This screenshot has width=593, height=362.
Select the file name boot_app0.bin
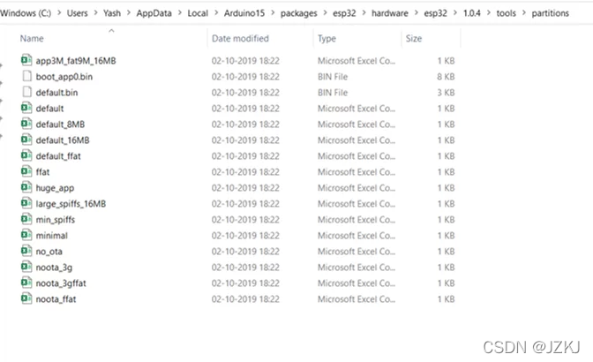coord(64,77)
